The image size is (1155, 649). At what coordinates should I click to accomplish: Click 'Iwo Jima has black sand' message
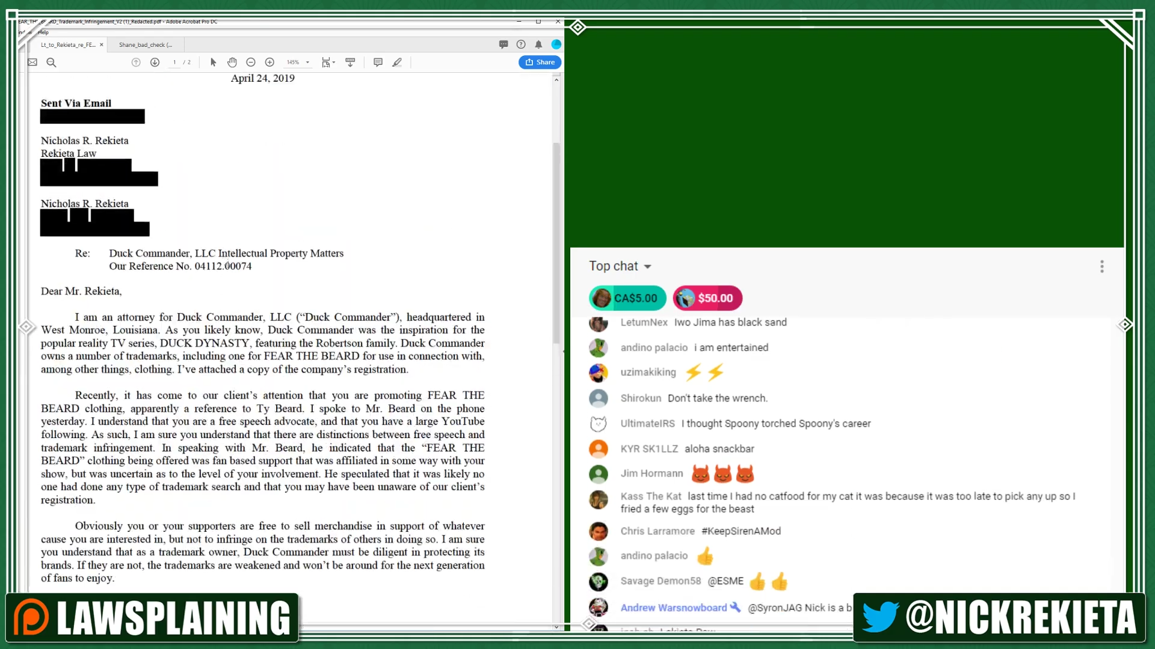(730, 323)
